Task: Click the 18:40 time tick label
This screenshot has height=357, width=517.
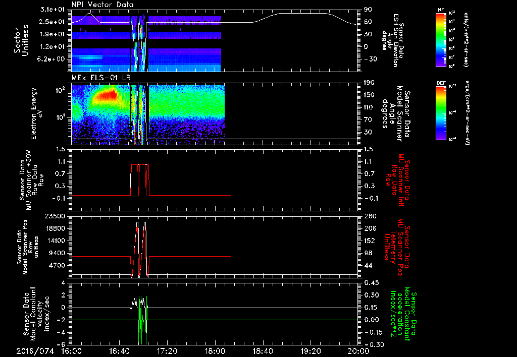Action: [x=263, y=351]
